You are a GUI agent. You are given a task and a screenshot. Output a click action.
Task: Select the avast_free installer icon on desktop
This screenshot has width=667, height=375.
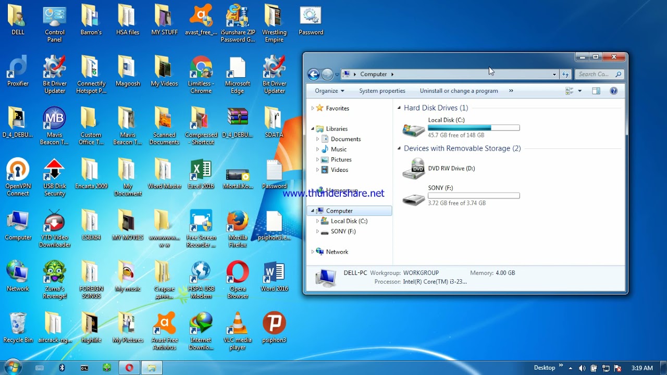pos(201,20)
